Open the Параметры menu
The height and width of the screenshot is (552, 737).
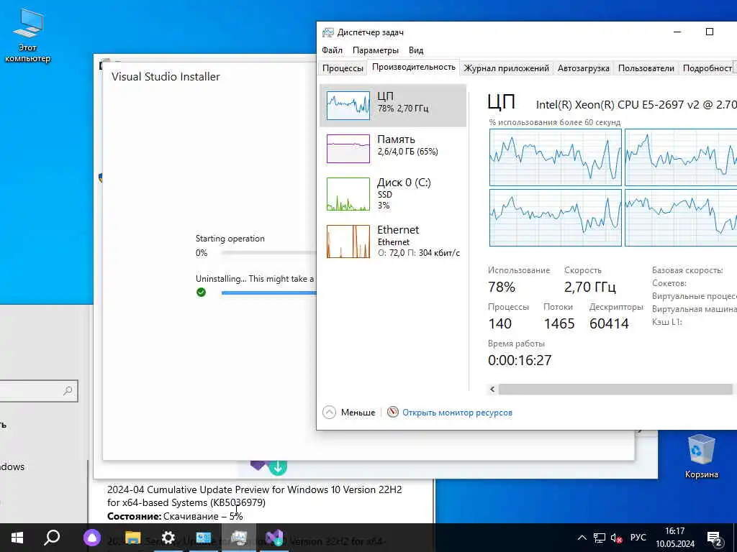[376, 50]
